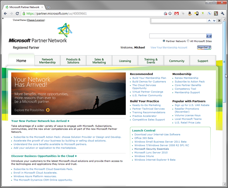Viewport: 228px width, 188px height.
Task: Close the find bar
Action: click(x=219, y=21)
